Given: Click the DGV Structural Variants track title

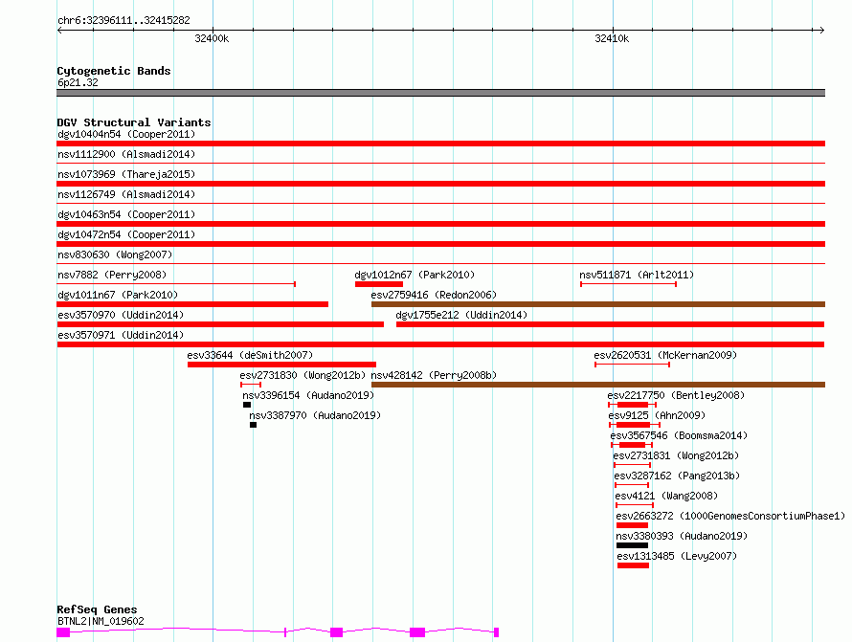Looking at the screenshot, I should [x=134, y=122].
